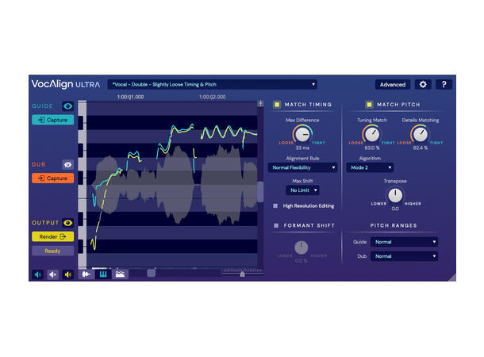Click the vertical scroll thumb beside display
This screenshot has height=357, width=484.
tap(260, 192)
